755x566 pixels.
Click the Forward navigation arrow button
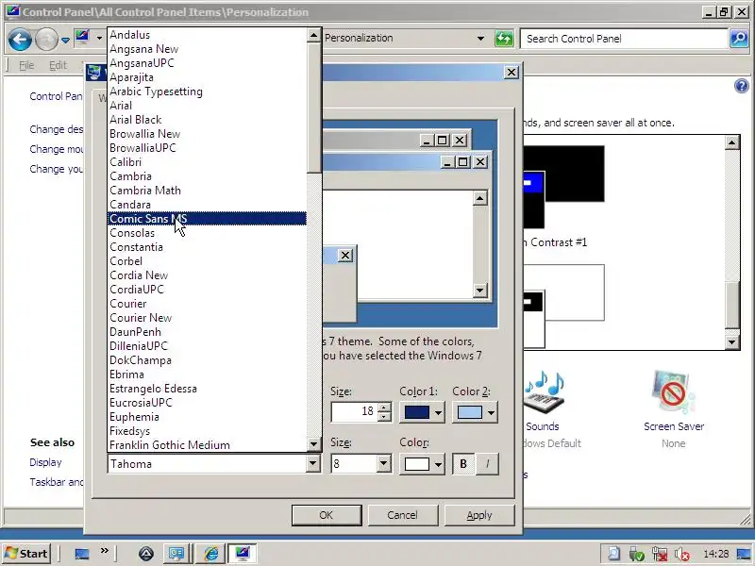(x=46, y=40)
